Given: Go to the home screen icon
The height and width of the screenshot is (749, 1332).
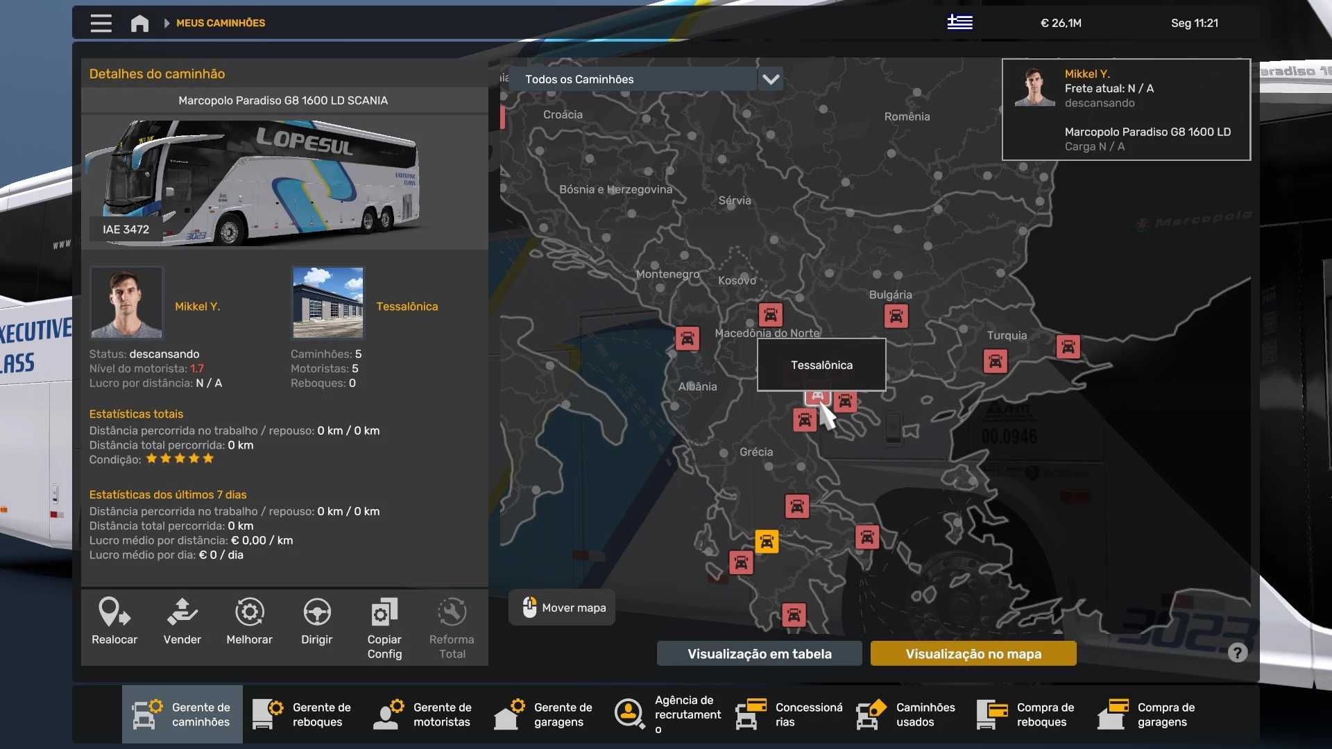Looking at the screenshot, I should point(139,23).
